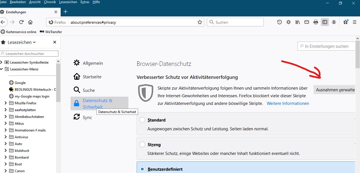Image resolution: width=360 pixels, height=173 pixels.
Task: Choose the Benutzerdefiniert radio button
Action: 142,169
